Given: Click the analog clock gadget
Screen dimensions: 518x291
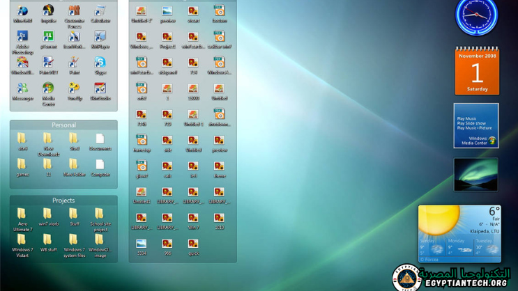Looking at the screenshot, I should [476, 15].
